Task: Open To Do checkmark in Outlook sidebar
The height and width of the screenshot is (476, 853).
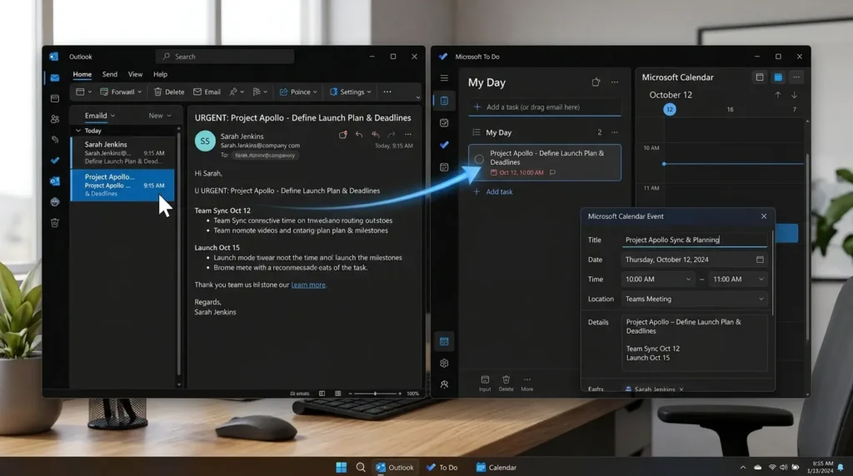Action: (55, 161)
